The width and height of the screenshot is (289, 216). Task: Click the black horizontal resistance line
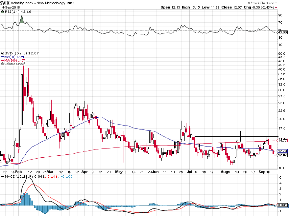(x=236, y=137)
